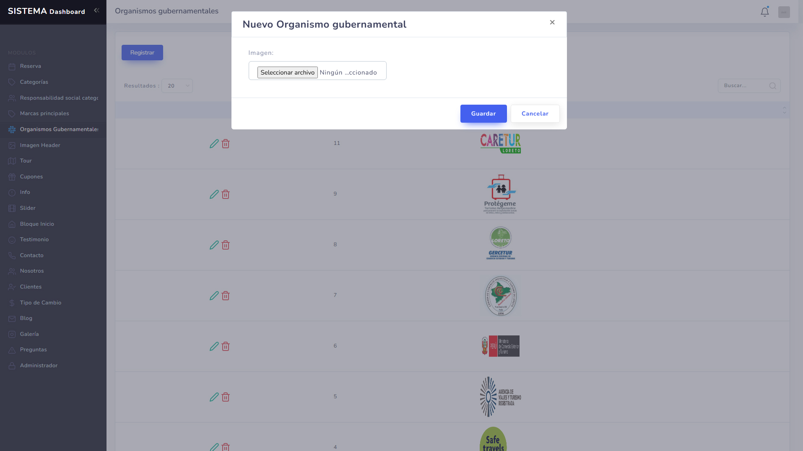Edit row 11 with pencil icon

(214, 144)
